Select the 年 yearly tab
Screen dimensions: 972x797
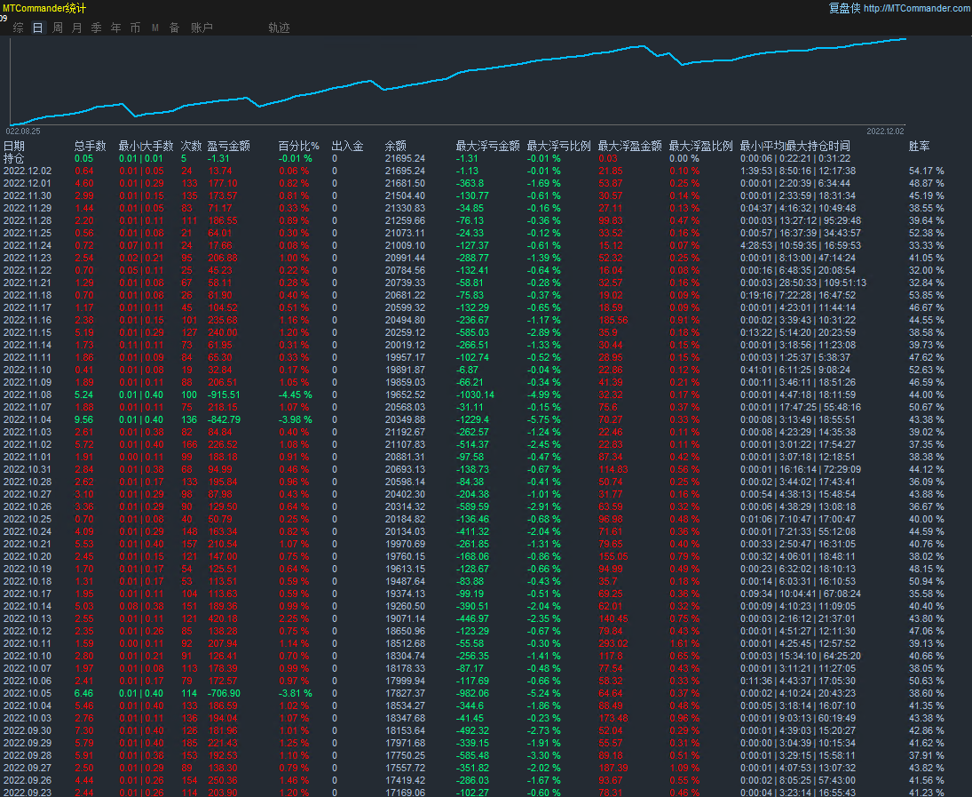[x=116, y=28]
